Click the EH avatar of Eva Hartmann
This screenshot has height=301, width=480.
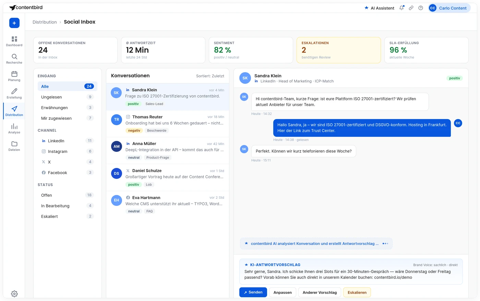[117, 200]
